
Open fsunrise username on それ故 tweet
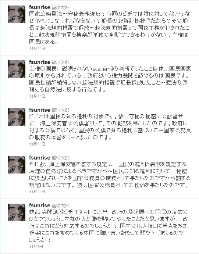click(x=39, y=158)
